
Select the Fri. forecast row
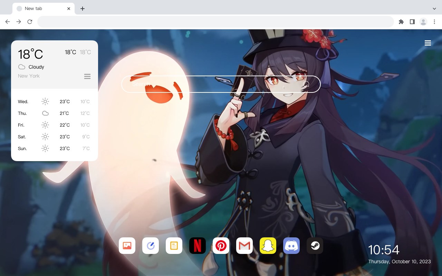pyautogui.click(x=55, y=125)
